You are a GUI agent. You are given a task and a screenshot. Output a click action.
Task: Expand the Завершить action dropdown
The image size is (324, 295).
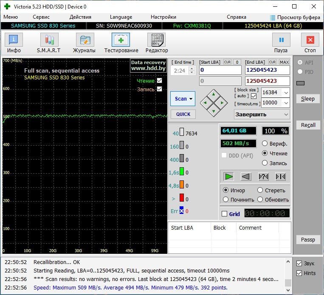pyautogui.click(x=286, y=115)
